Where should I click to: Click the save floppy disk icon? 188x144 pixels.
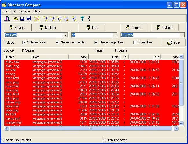tap(22, 19)
